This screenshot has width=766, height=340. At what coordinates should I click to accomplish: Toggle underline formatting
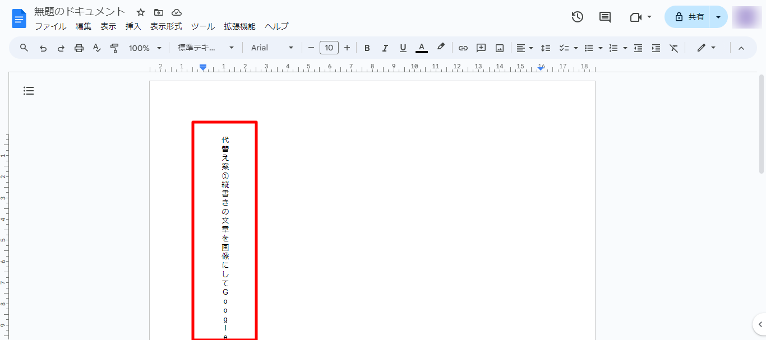click(403, 48)
